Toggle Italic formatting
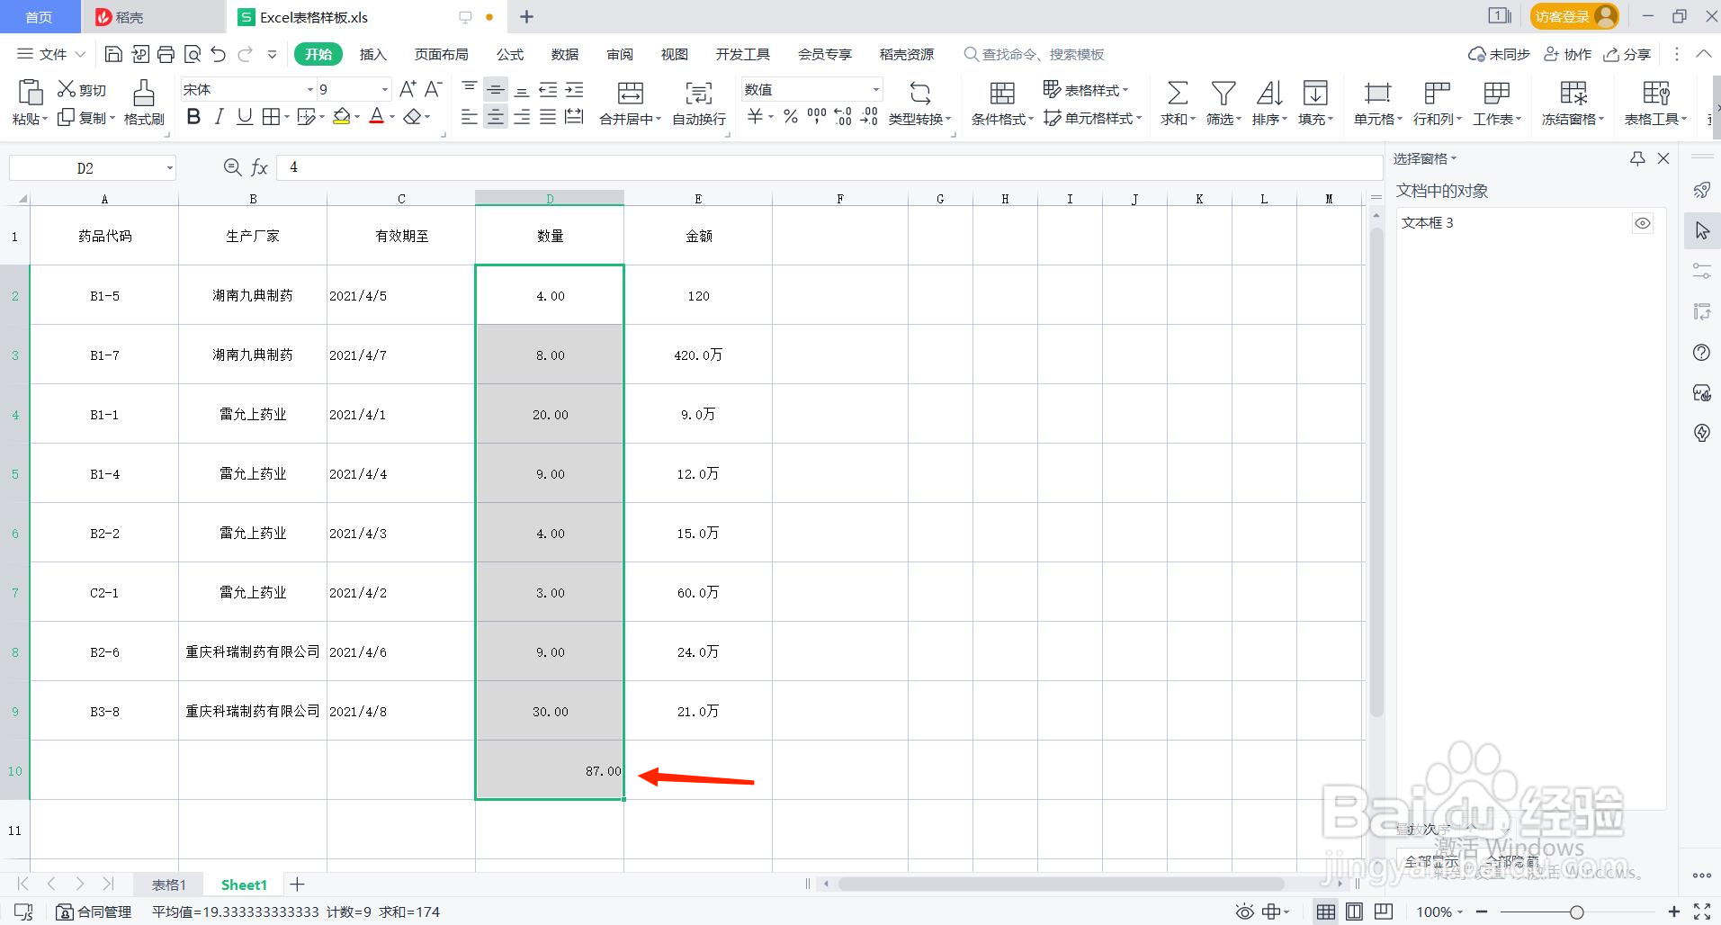The image size is (1721, 925). point(219,117)
